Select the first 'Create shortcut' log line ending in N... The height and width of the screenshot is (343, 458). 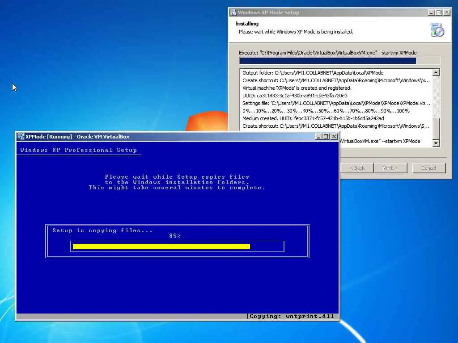pyautogui.click(x=336, y=80)
